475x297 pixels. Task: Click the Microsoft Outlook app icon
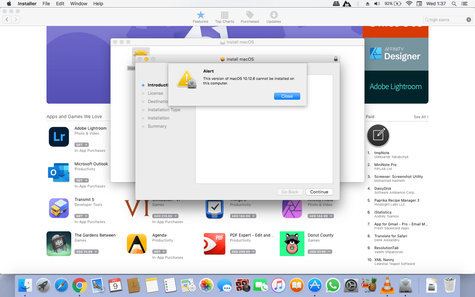59,172
